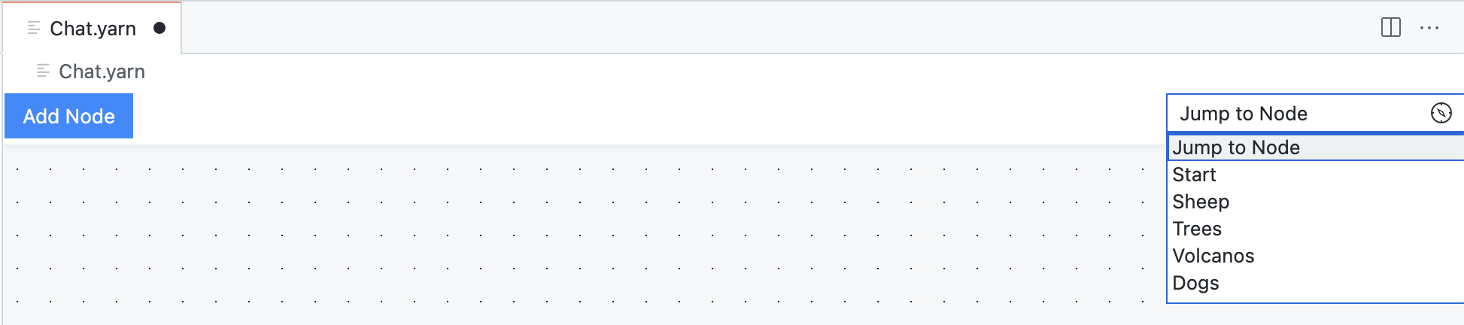Click the Chat.yarn breadcrumb label
This screenshot has height=325, width=1464.
pos(102,71)
